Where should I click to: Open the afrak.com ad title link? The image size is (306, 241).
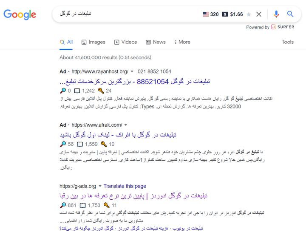coord(118,135)
